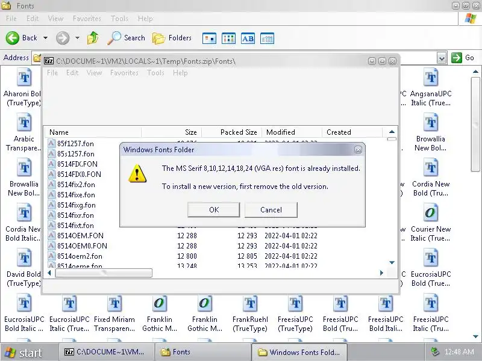The width and height of the screenshot is (482, 361).
Task: Sort 7-Zip list by Modified column
Action: coord(292,132)
